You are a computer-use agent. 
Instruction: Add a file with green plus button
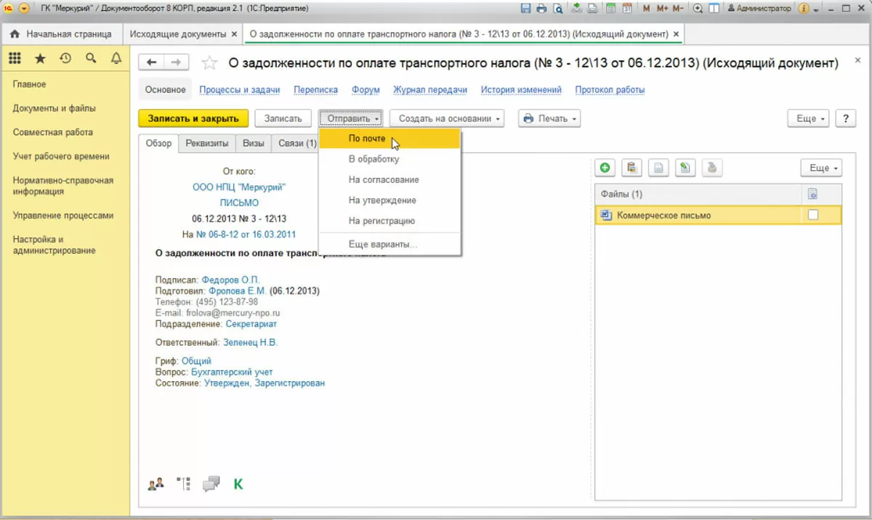(x=605, y=168)
